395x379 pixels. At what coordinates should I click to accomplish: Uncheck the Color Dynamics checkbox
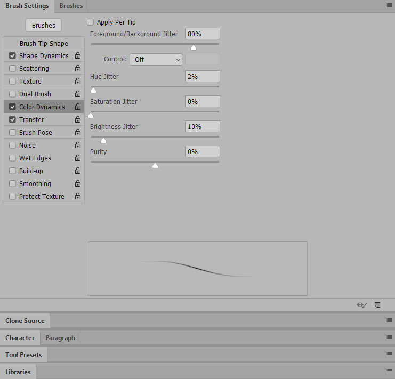click(x=12, y=107)
